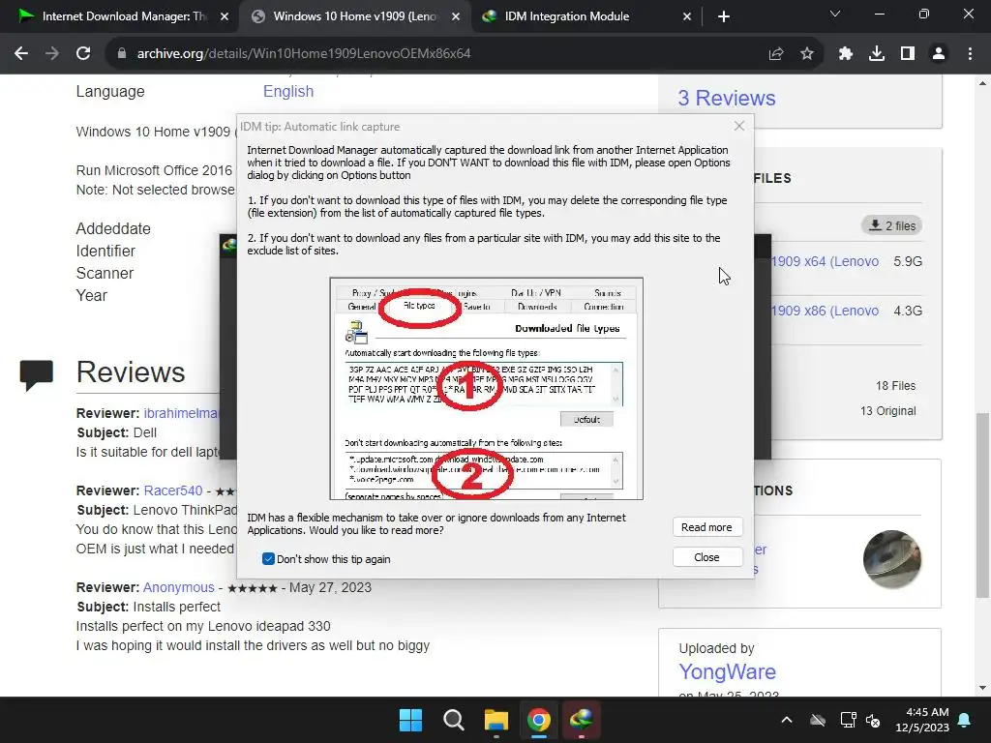Close the IDM tip dialog with X
Image resolution: width=991 pixels, height=743 pixels.
click(x=738, y=127)
